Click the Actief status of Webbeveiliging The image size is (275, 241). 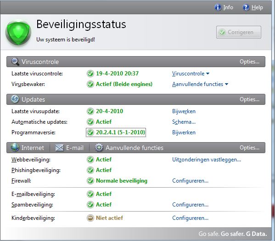pyautogui.click(x=104, y=160)
